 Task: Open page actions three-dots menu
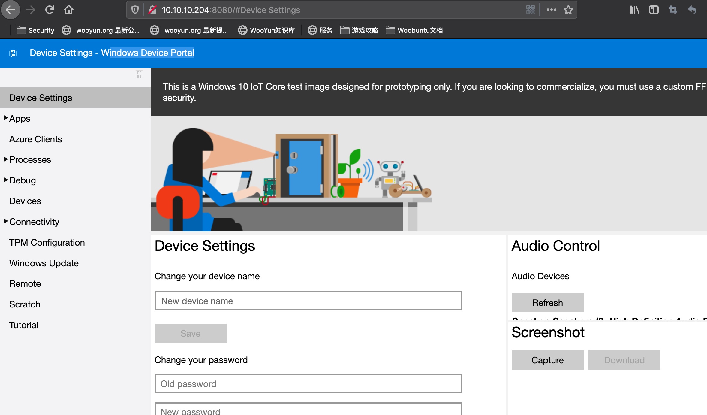(551, 10)
